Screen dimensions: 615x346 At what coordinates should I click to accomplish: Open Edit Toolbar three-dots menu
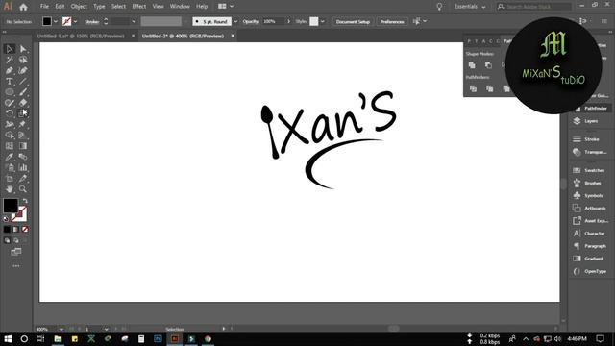(x=16, y=266)
